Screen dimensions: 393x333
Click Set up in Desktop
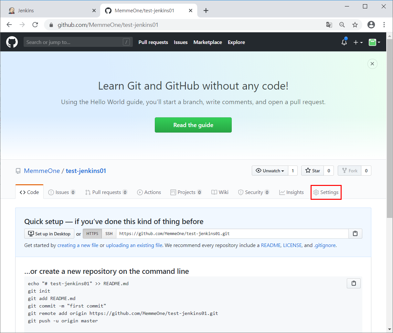click(49, 234)
